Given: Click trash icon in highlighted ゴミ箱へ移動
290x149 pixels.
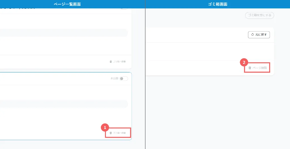Looking at the screenshot, I should pyautogui.click(x=111, y=133).
